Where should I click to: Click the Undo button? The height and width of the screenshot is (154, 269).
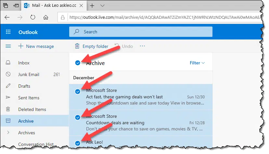point(124,46)
